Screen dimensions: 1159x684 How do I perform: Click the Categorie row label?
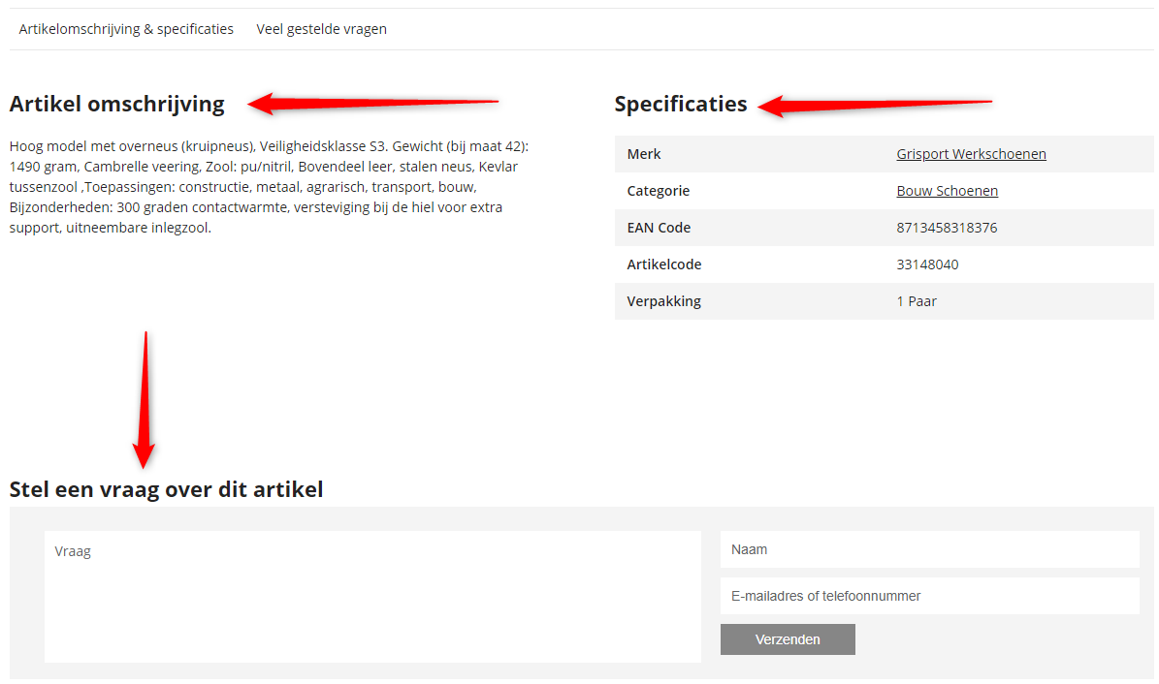658,191
